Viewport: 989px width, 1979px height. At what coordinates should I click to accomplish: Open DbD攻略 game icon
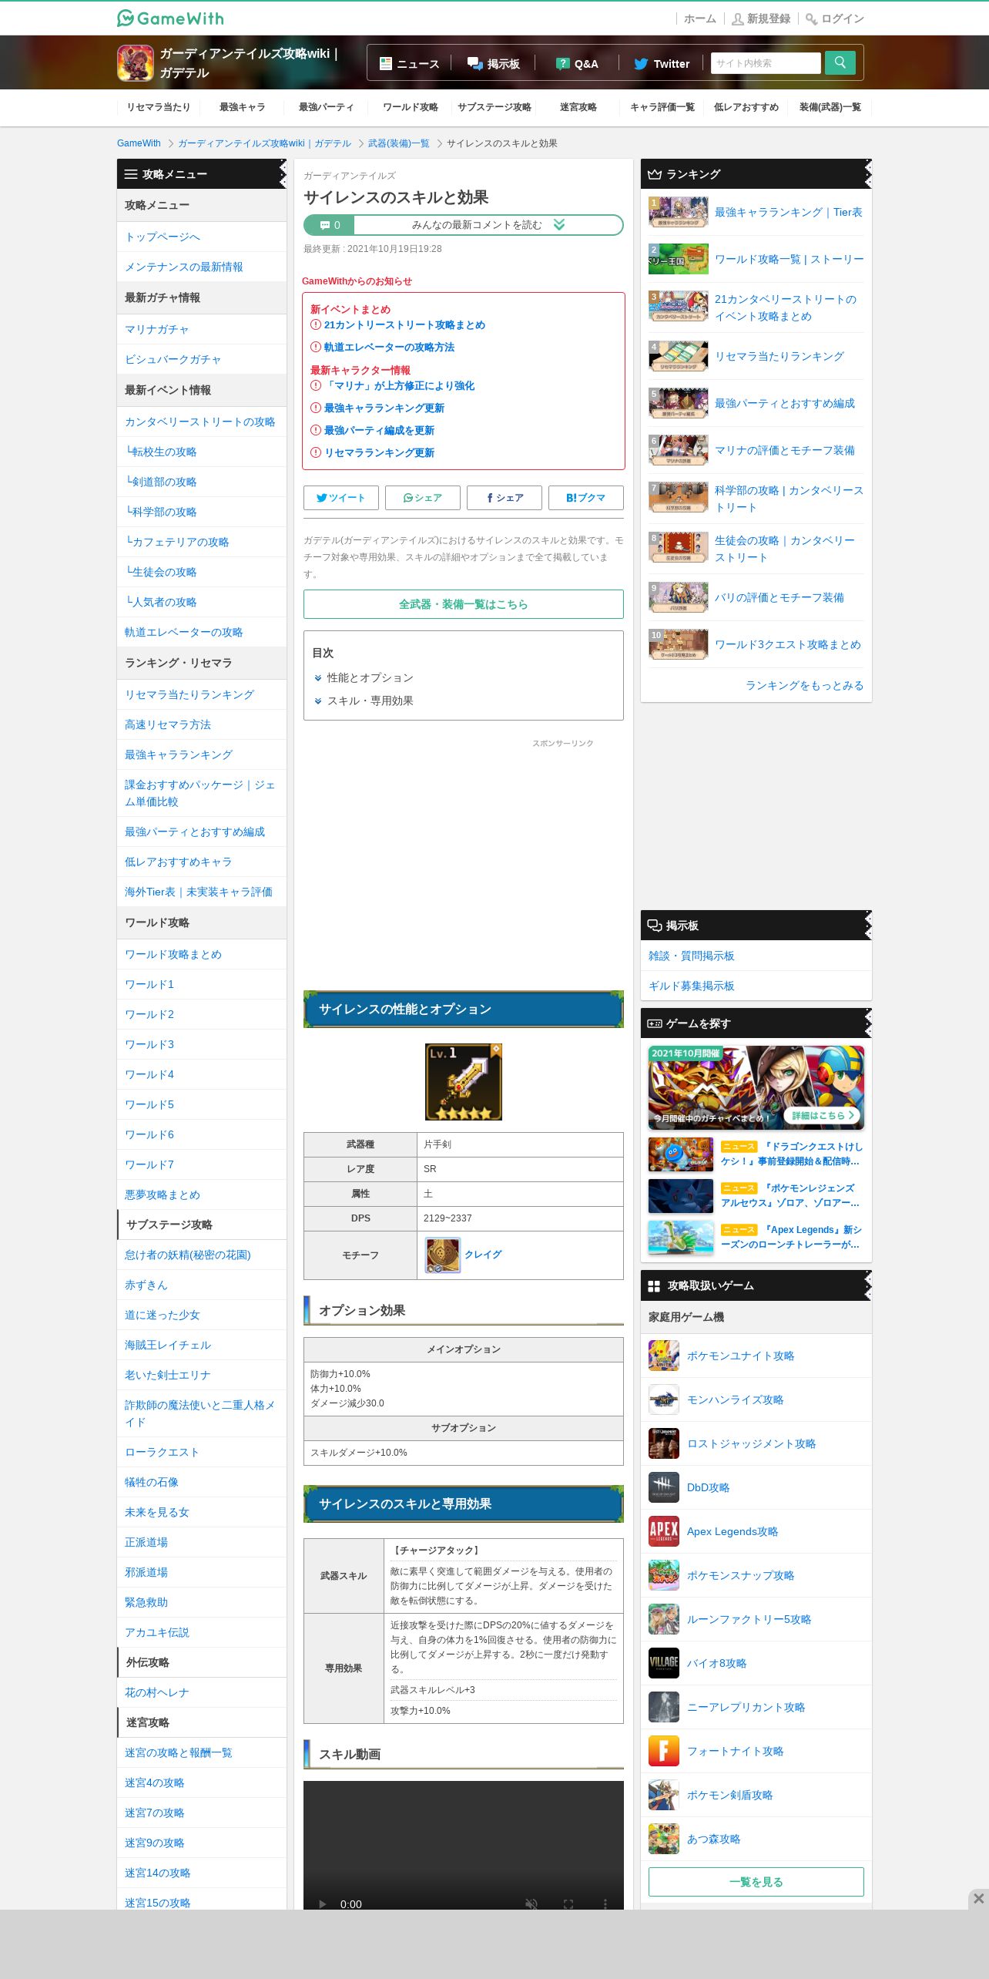664,1487
